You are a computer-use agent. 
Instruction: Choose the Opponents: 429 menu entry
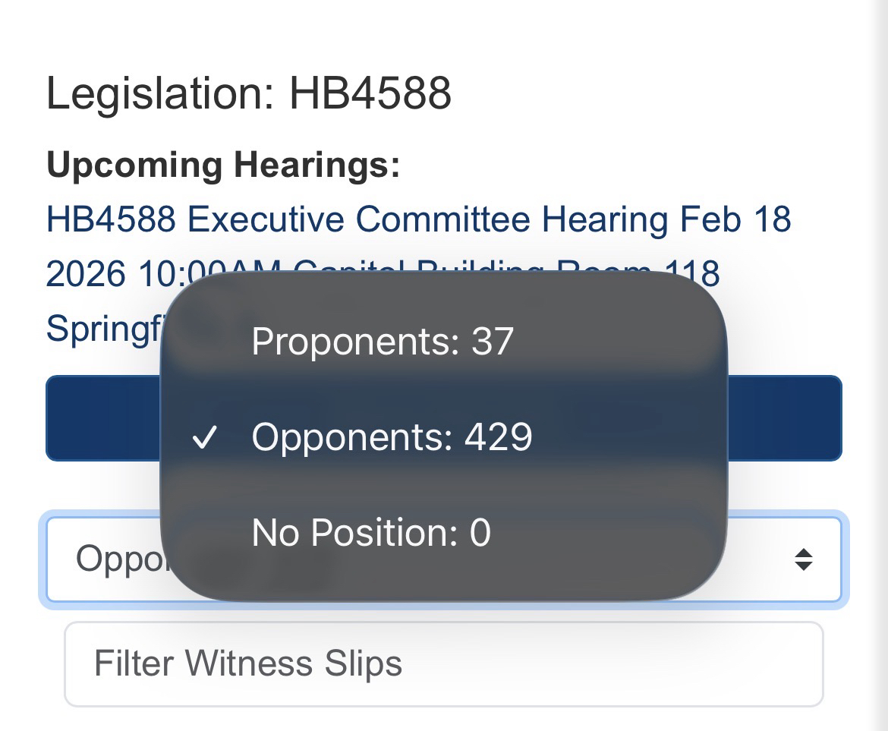(392, 437)
